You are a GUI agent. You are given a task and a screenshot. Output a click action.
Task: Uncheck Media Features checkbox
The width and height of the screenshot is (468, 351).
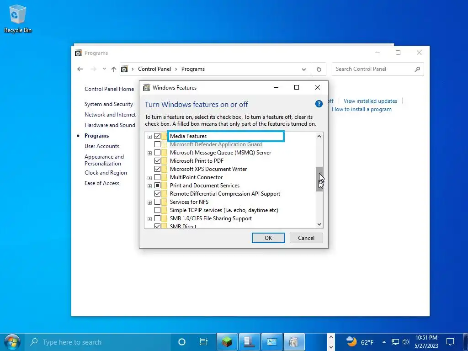[157, 136]
